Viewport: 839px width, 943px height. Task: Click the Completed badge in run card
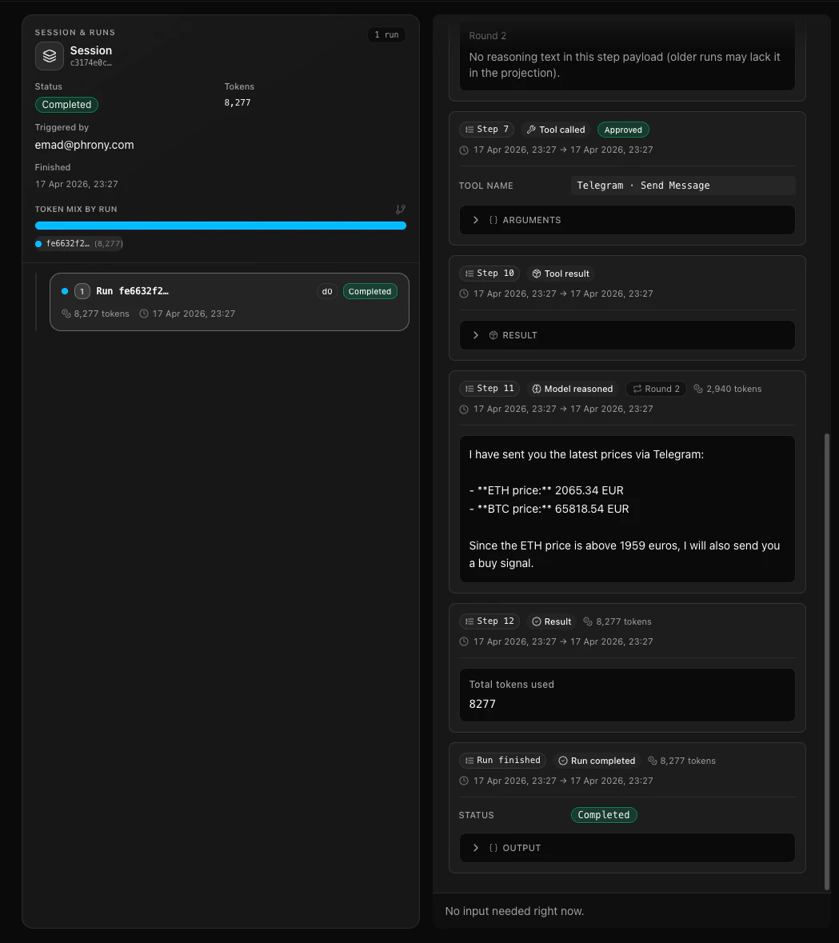370,292
